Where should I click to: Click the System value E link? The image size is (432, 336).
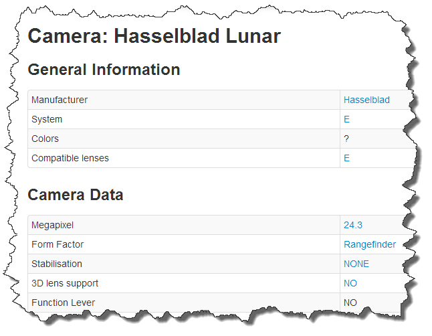point(346,119)
